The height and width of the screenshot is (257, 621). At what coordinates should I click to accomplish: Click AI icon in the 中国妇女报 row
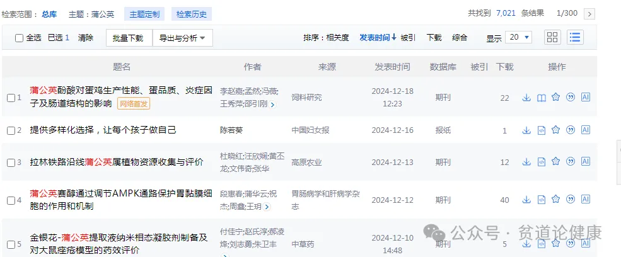(x=585, y=130)
